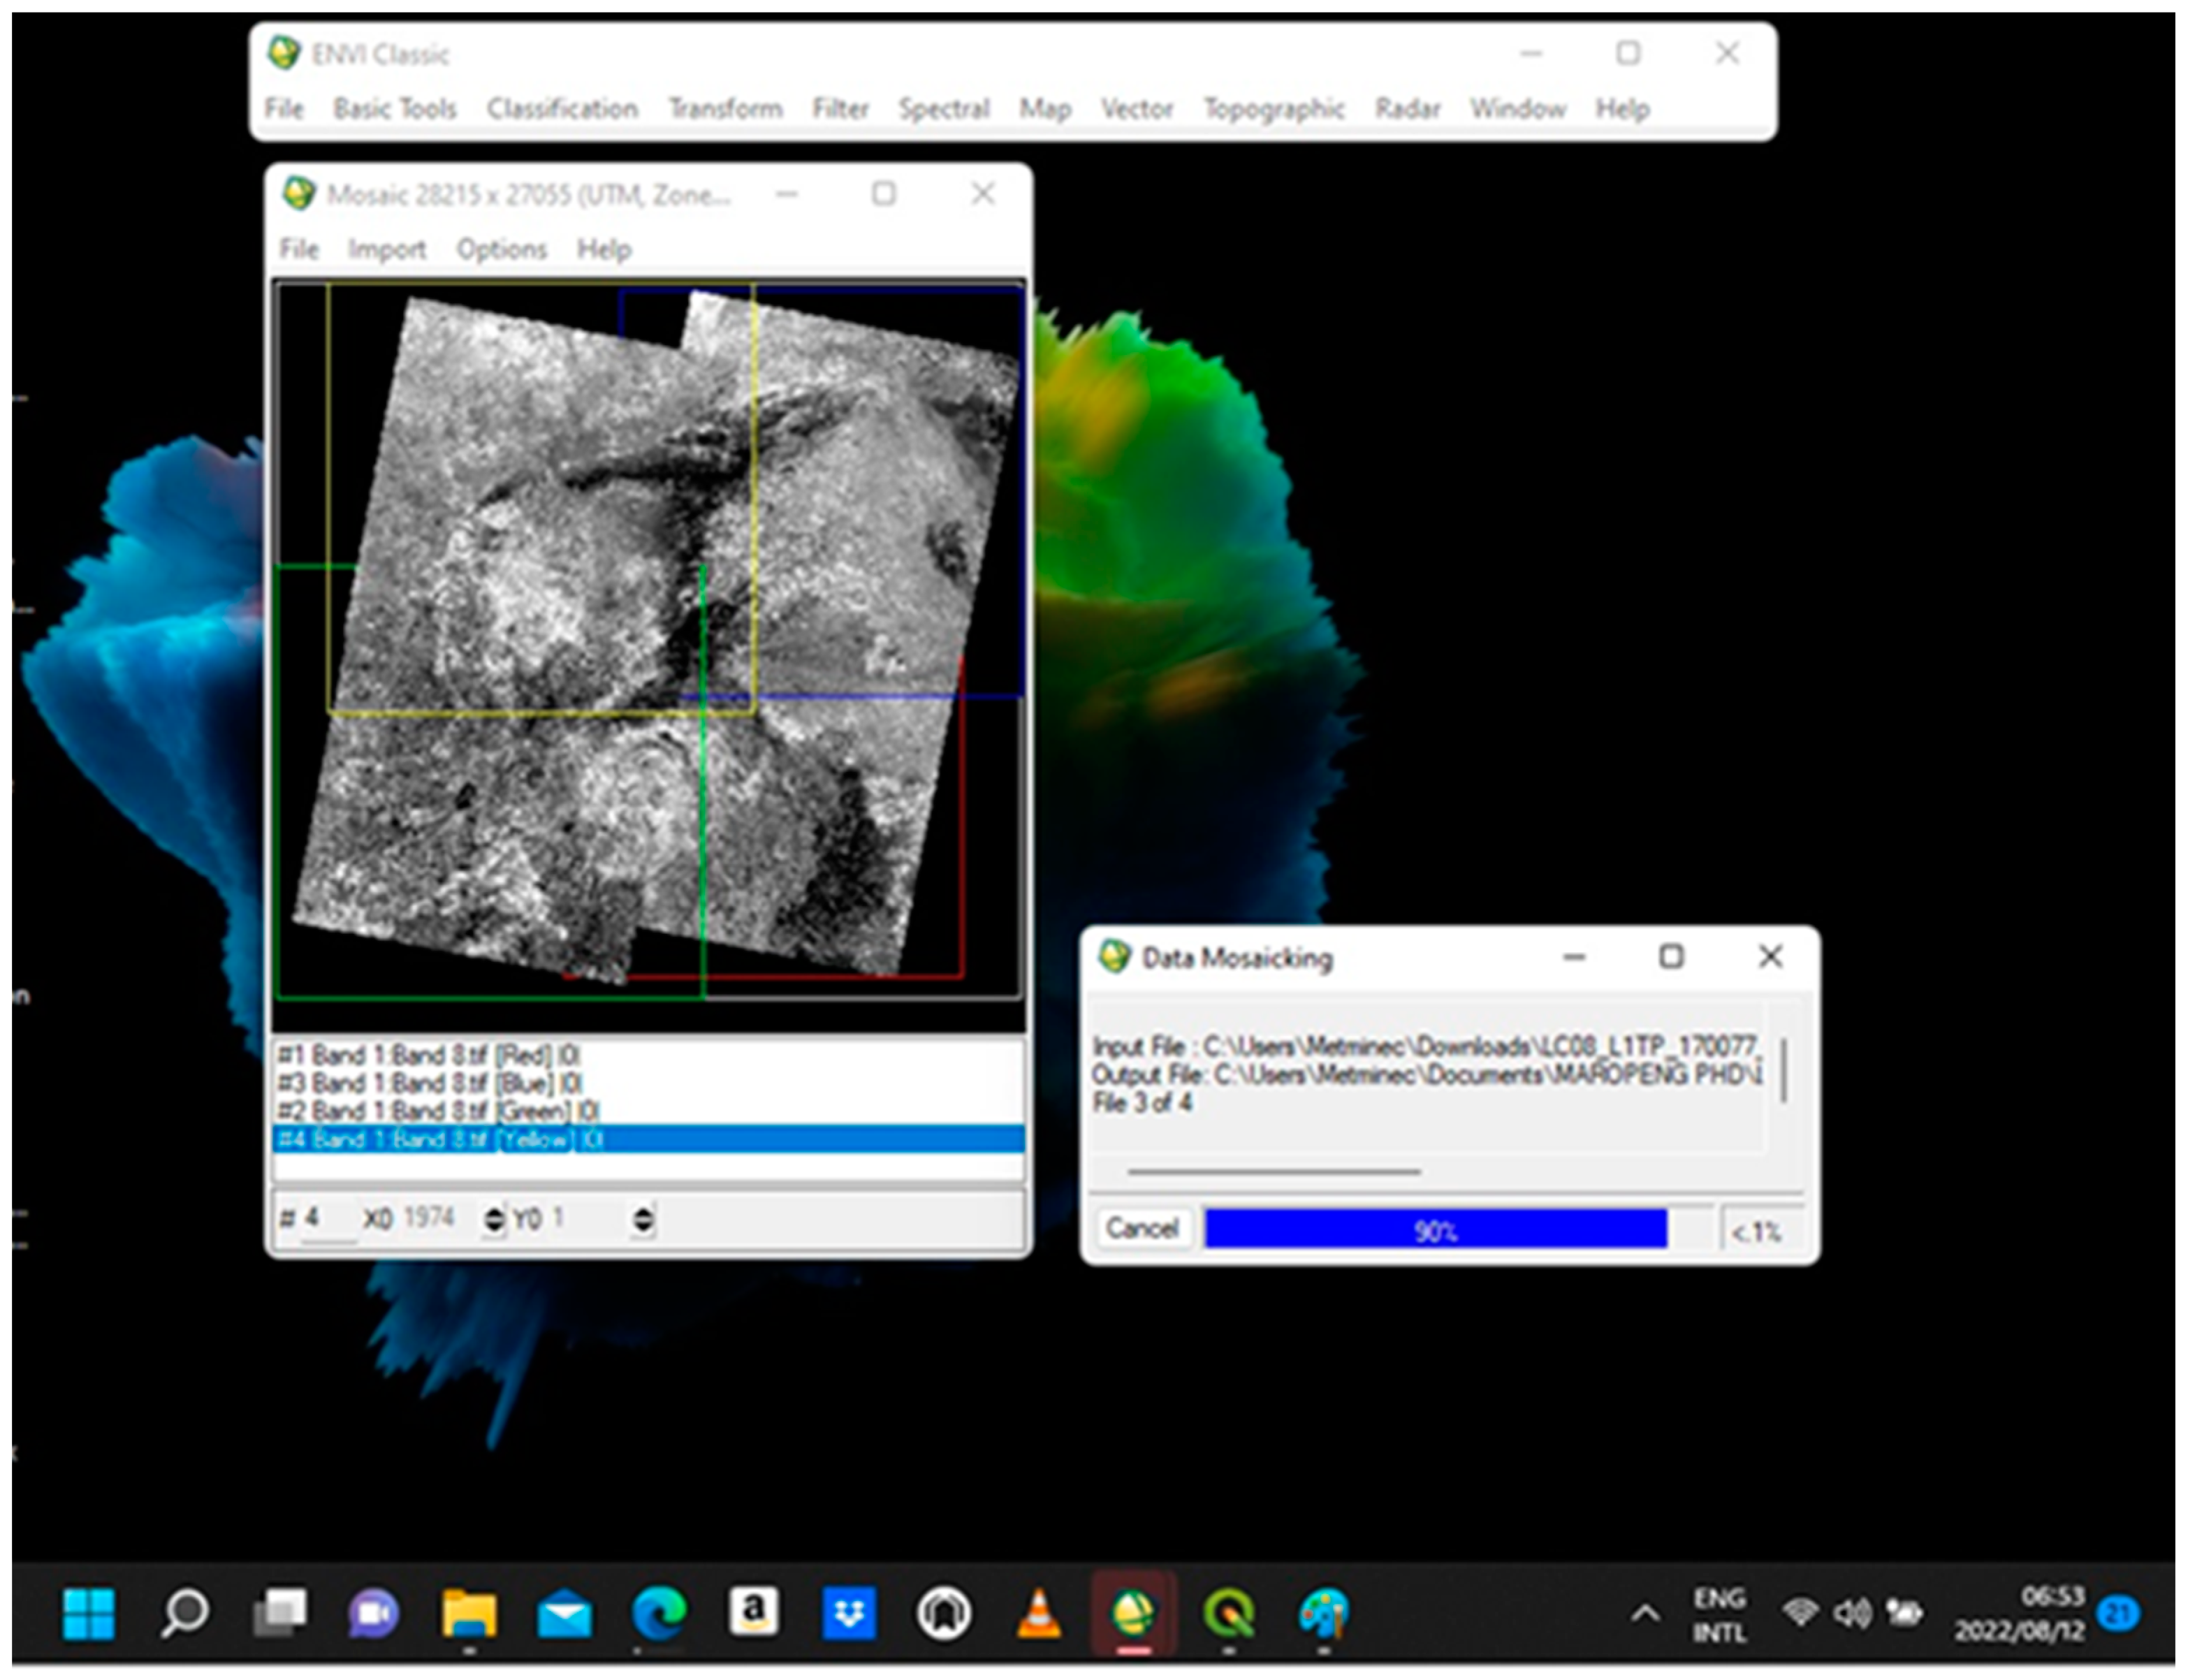Open the QGIS taskbar icon

click(1228, 1611)
